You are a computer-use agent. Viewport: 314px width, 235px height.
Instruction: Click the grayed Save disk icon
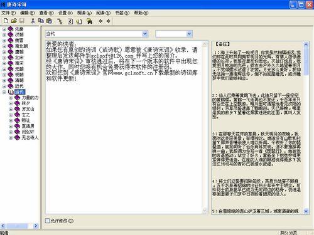click(x=22, y=21)
